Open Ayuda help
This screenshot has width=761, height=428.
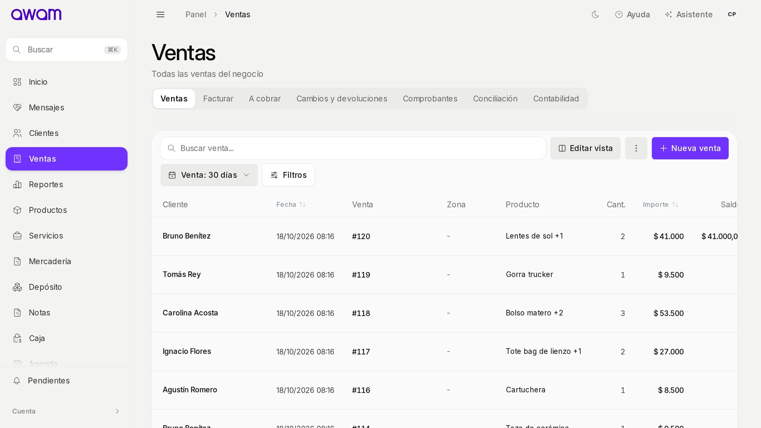point(633,14)
